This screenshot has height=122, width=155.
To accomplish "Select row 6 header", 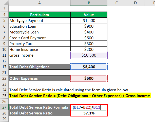I will 4,26.
